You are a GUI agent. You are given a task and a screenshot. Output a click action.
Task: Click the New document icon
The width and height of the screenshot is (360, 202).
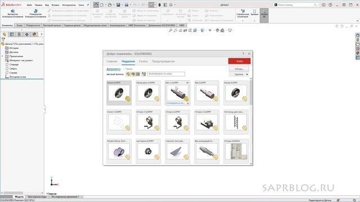[102, 5]
